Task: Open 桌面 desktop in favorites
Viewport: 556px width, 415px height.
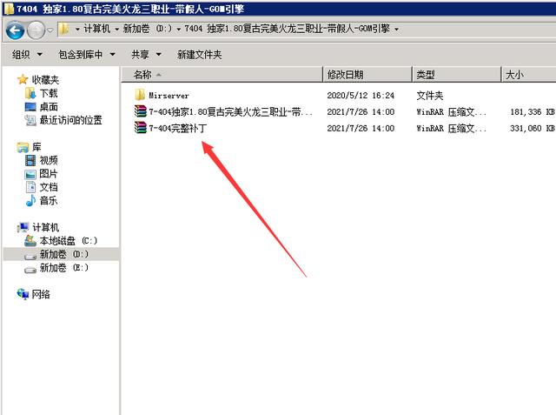Action: pos(48,106)
